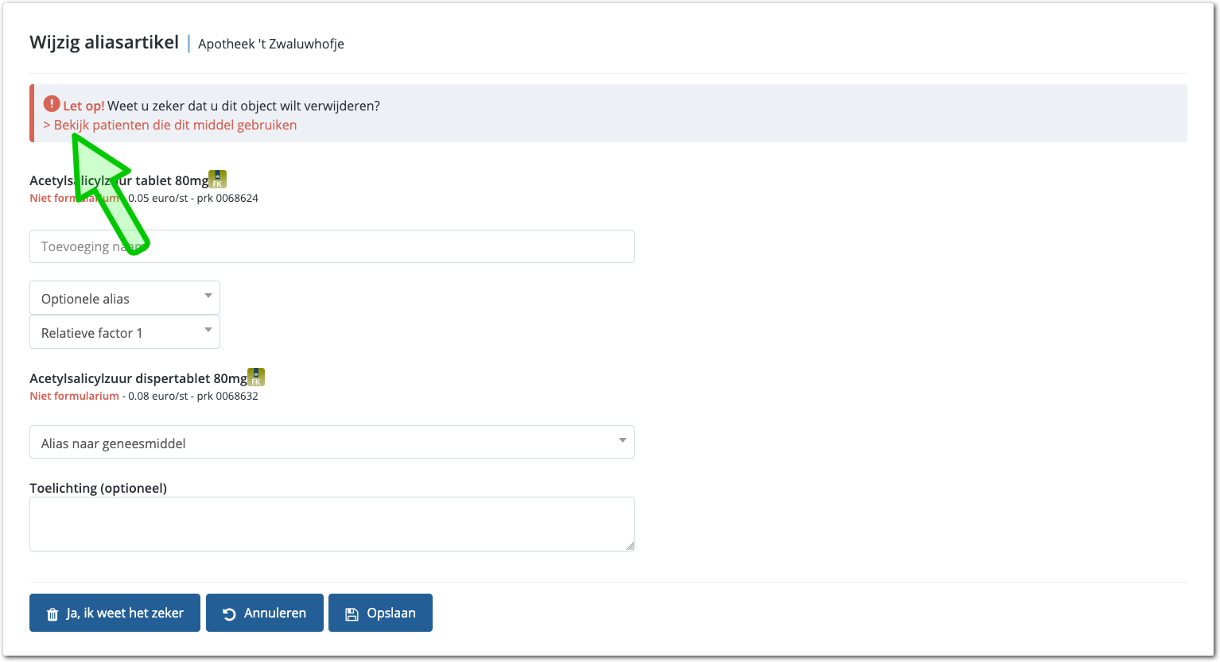Open link Bekijk patienten die dit middel gebruiken
Screen dimensions: 1220x662
(x=175, y=125)
